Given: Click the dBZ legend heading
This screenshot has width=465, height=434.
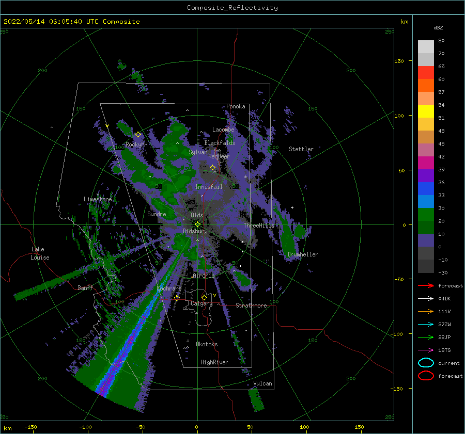Looking at the screenshot, I should pyautogui.click(x=438, y=28).
